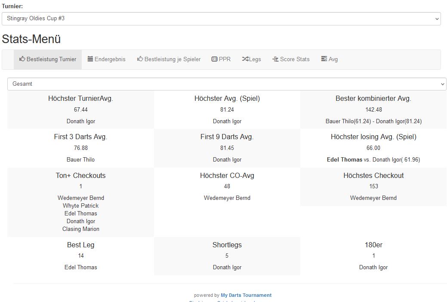Open the Bestleistung je Spieler tab
The width and height of the screenshot is (447, 302).
172,59
